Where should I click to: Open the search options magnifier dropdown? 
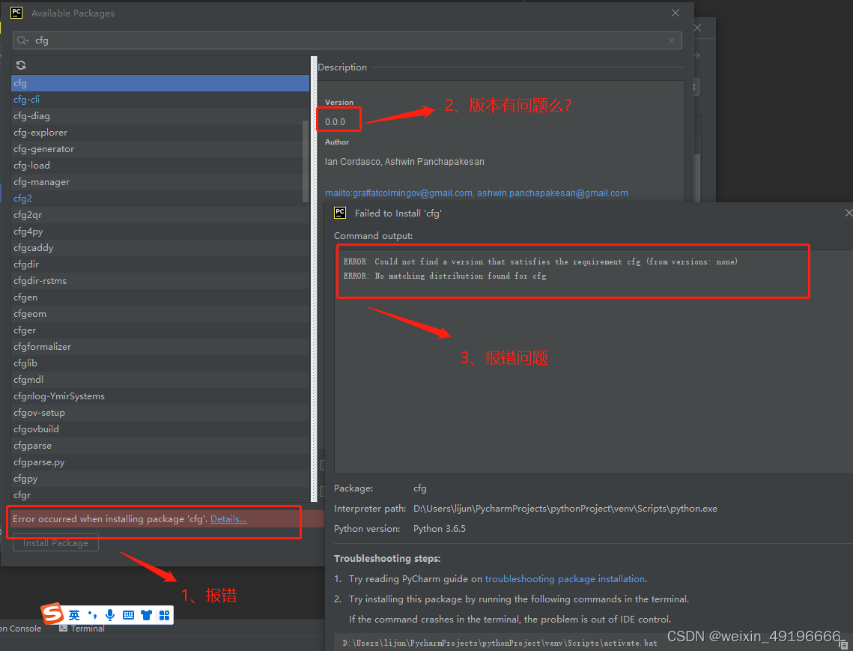[23, 40]
